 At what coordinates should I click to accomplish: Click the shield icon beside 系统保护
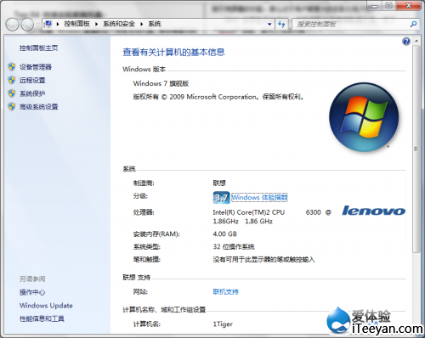click(x=12, y=93)
